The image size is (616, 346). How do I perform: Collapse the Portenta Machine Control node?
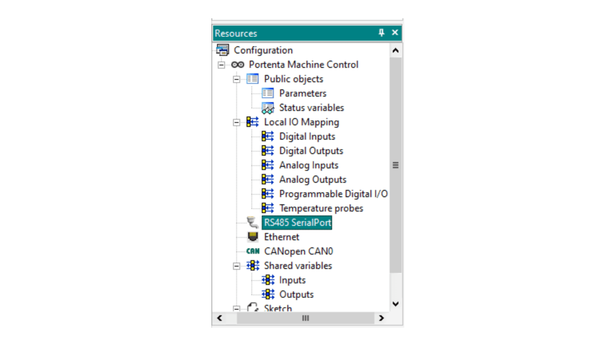(x=221, y=65)
